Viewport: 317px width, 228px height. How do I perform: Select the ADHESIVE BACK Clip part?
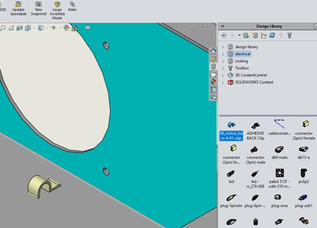[x=255, y=131]
